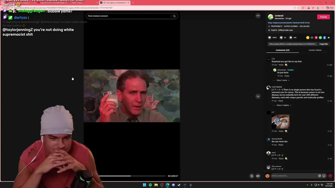
Task: Open PROPIONATE - SUPER SLOWED sound link
Action: [290, 26]
